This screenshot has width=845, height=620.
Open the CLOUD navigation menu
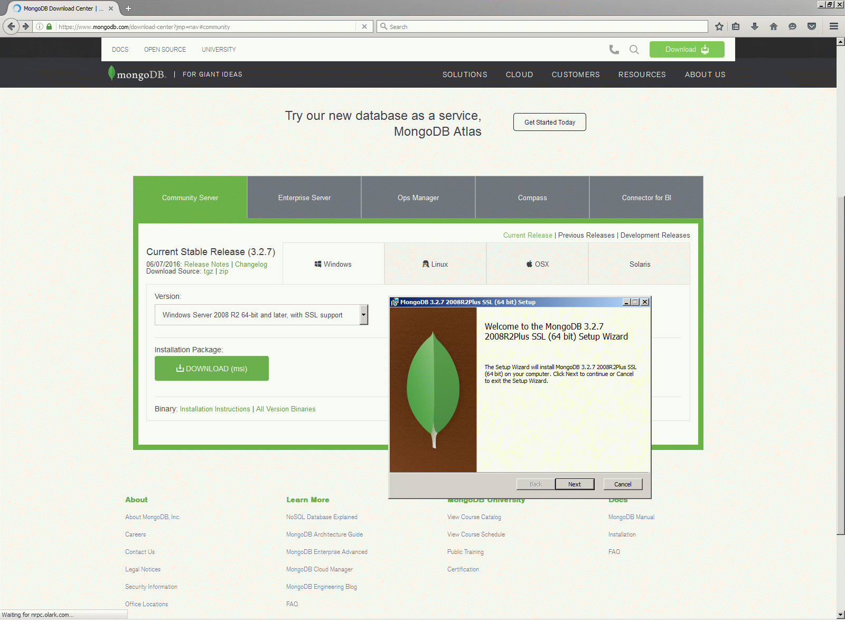519,74
